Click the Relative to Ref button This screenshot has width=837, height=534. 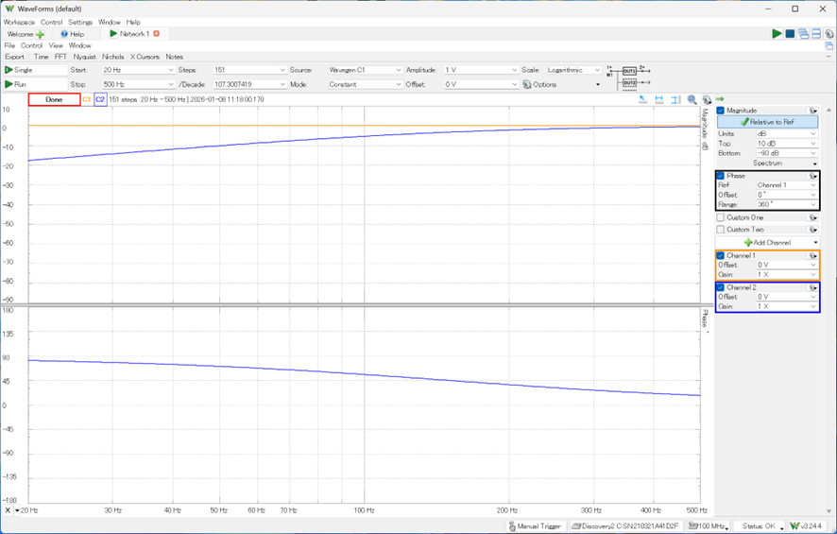point(767,122)
